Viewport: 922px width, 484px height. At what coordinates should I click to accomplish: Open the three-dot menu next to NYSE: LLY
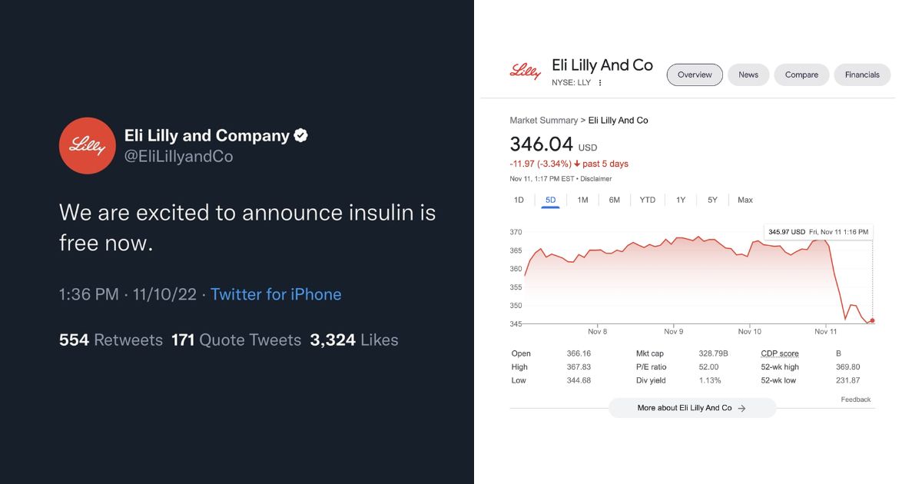tap(600, 83)
